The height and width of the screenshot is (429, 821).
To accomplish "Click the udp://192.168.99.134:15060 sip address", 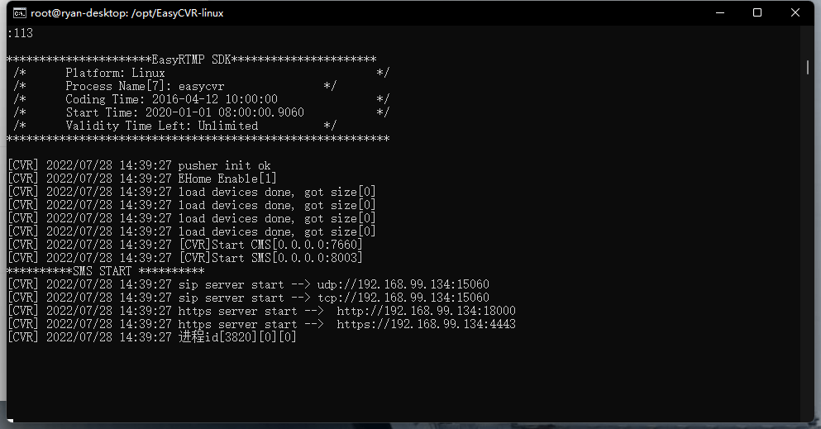I will pos(403,284).
